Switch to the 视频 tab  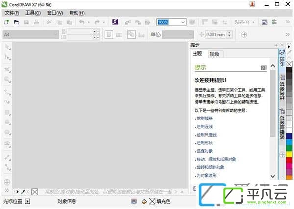coord(214,54)
